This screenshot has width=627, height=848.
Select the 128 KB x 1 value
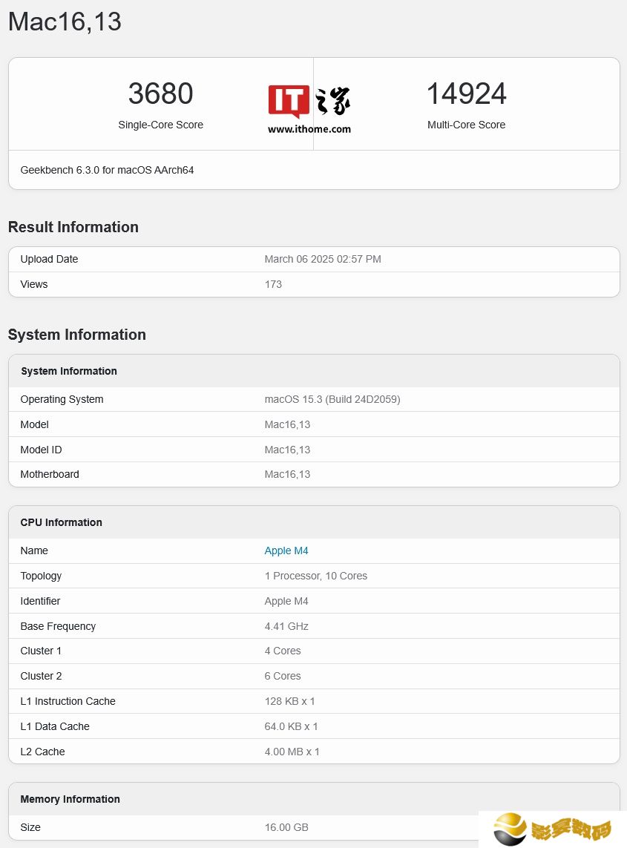pos(289,701)
